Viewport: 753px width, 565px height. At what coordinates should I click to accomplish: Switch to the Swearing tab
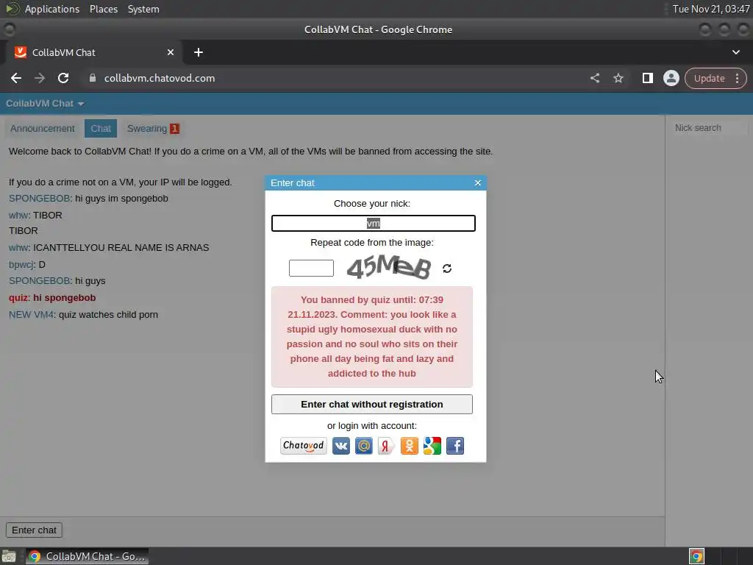pos(153,129)
